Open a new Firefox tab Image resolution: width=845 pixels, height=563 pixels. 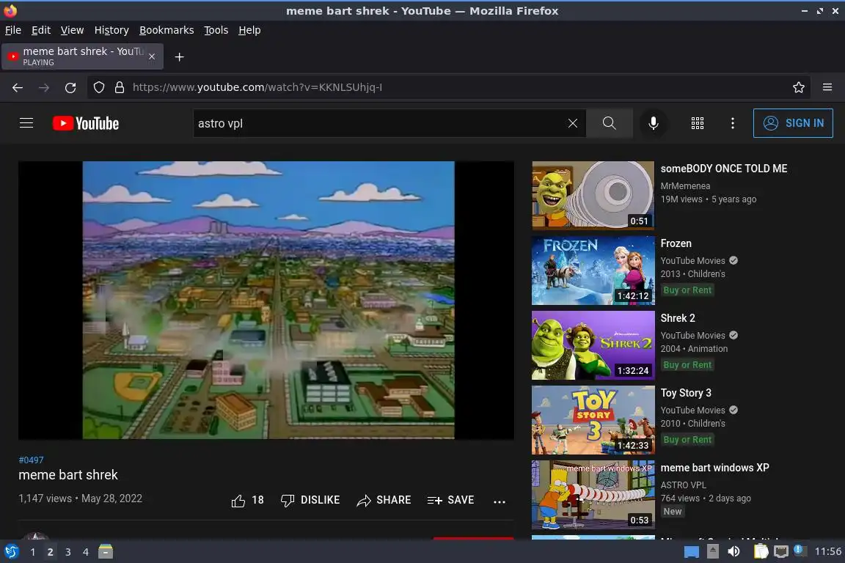pyautogui.click(x=180, y=57)
